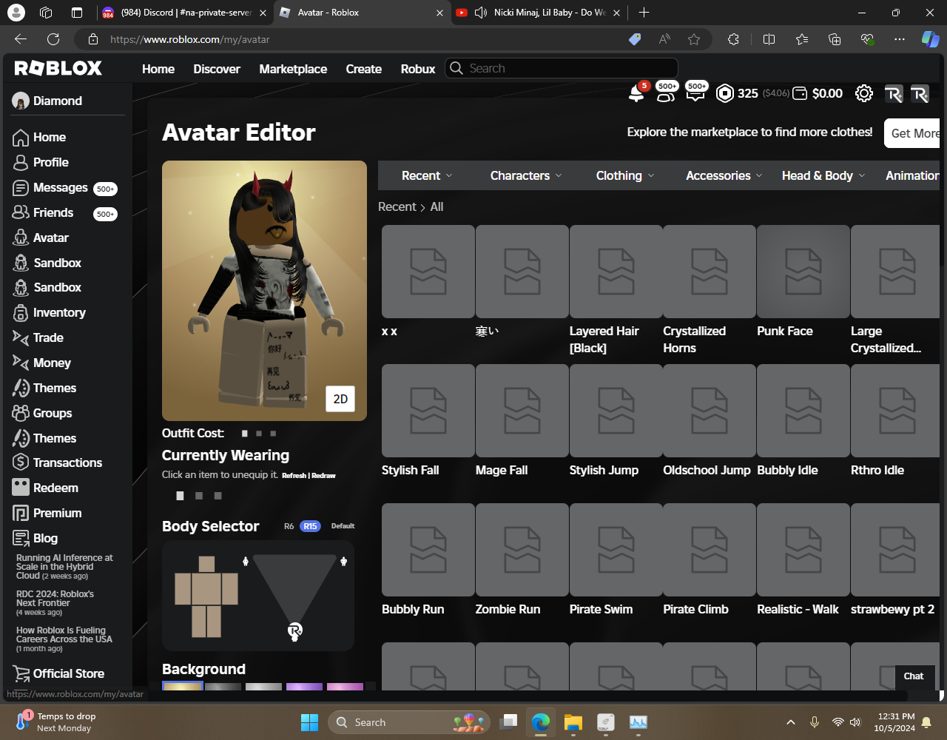Switch to the Nicki Minaj YouTube tab

pyautogui.click(x=539, y=13)
